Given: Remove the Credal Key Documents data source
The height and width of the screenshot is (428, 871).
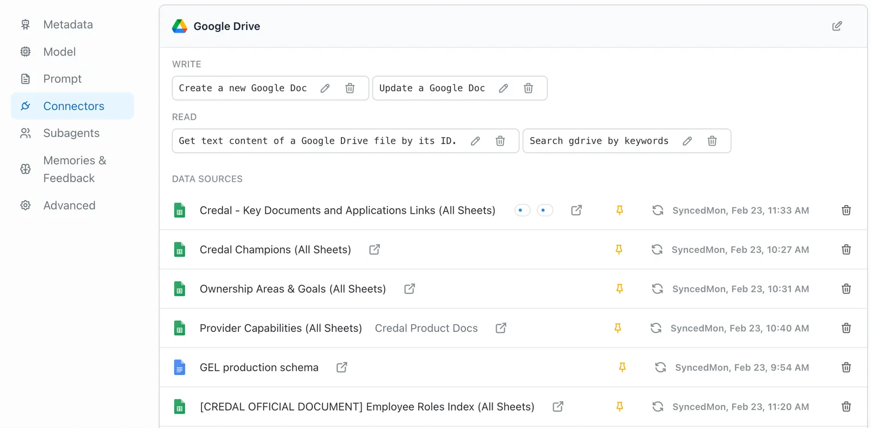Looking at the screenshot, I should 846,210.
